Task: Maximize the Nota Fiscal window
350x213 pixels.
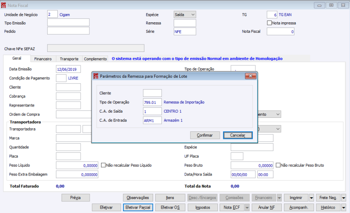Action: click(331, 5)
